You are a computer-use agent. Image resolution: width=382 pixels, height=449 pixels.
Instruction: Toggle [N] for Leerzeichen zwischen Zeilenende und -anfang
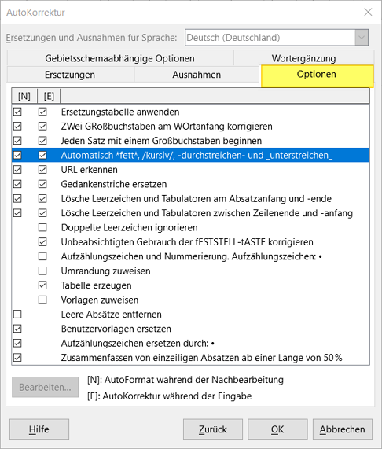[x=17, y=213]
